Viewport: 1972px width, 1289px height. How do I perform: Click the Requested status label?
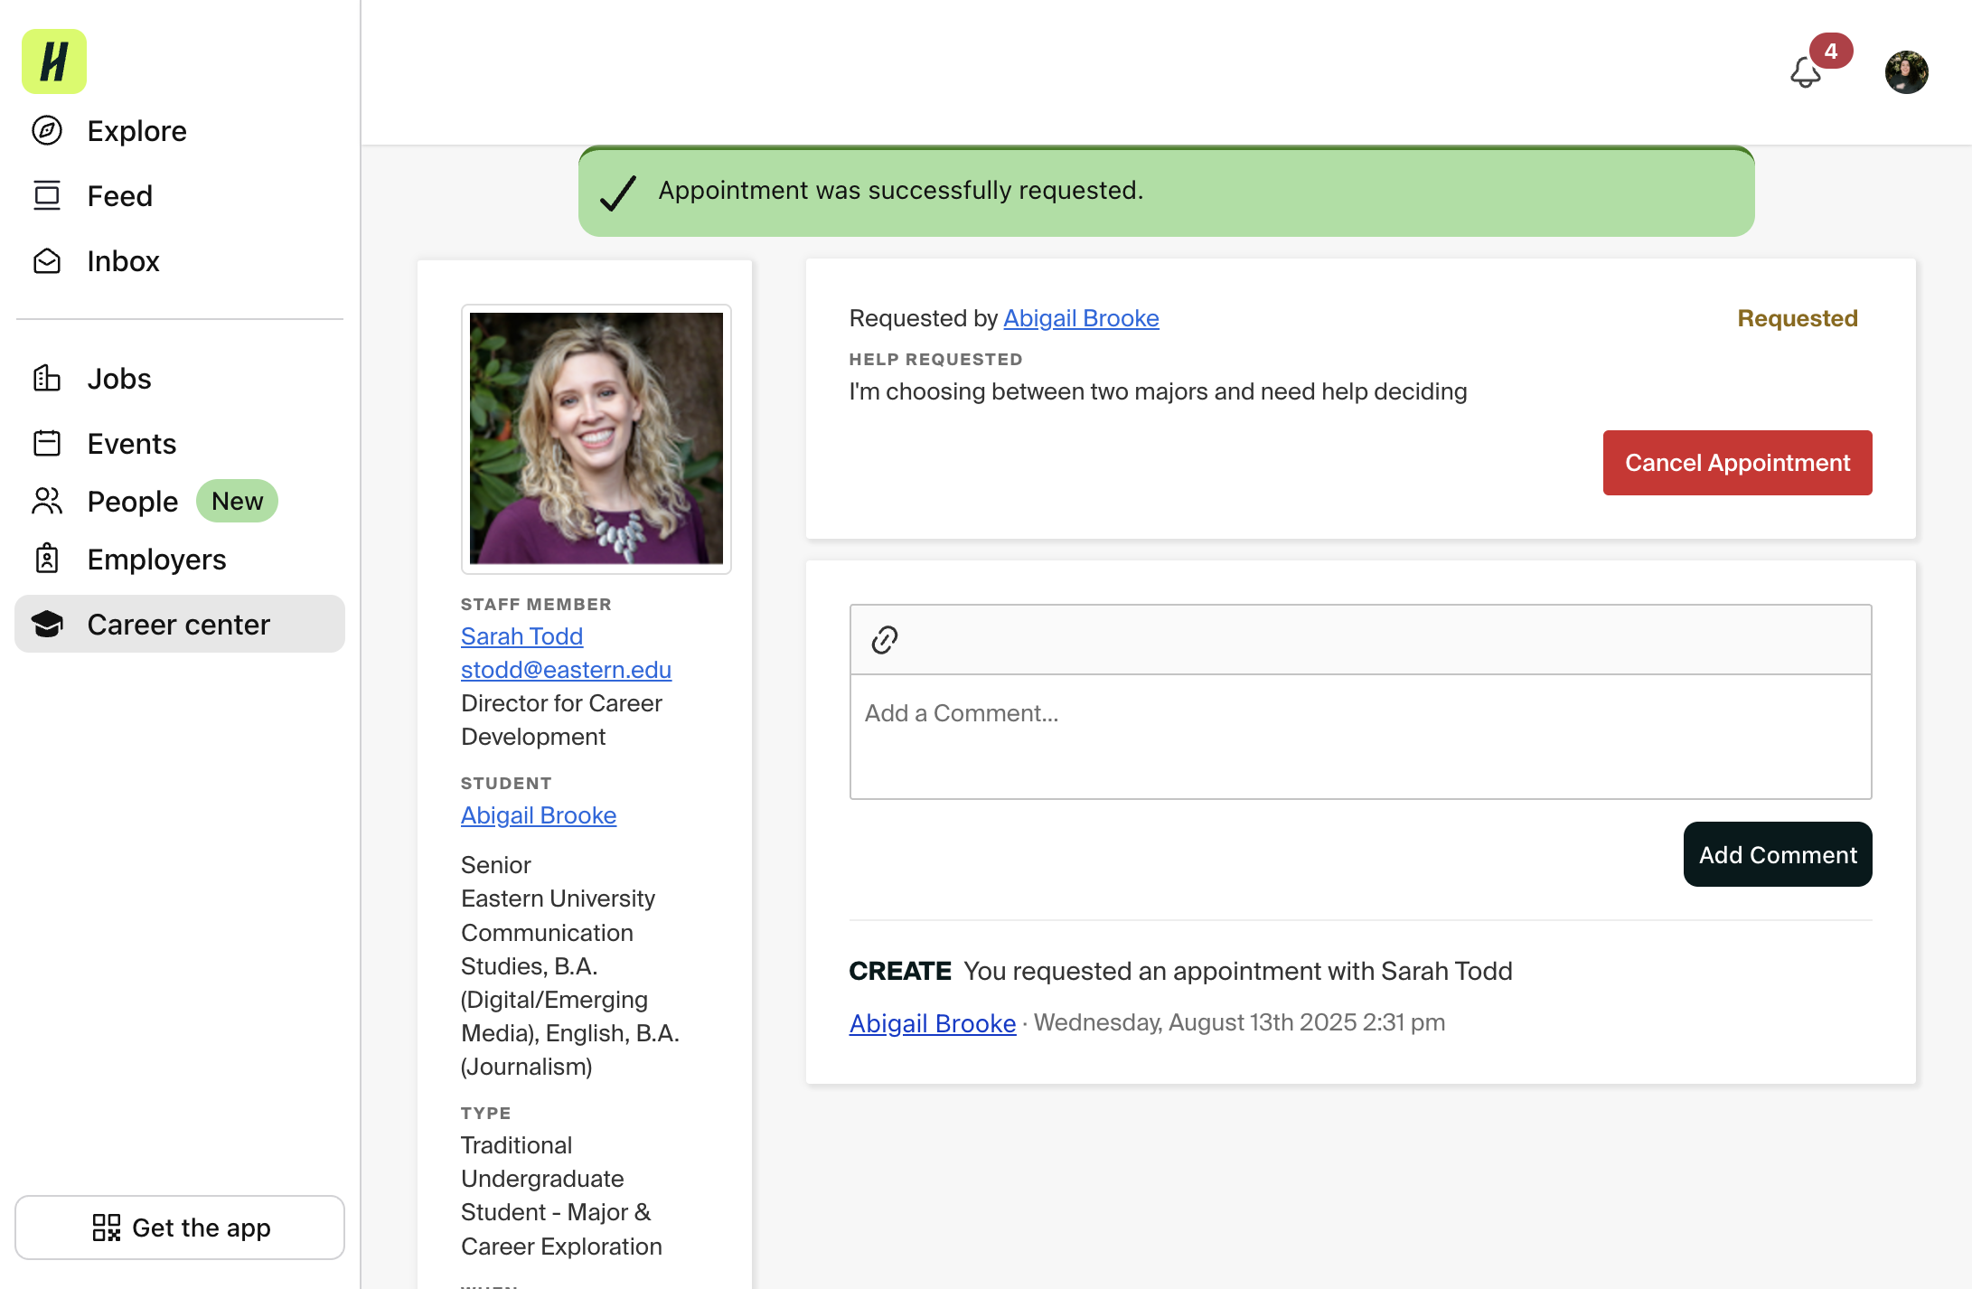pos(1798,318)
